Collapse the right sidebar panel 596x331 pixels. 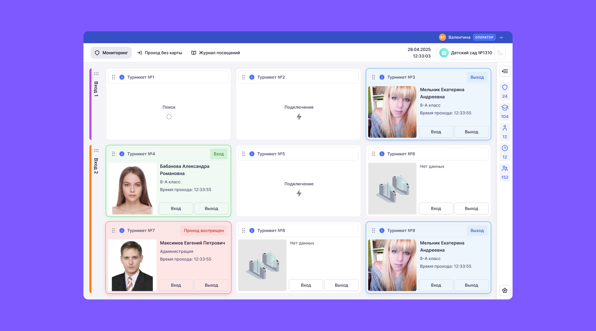[x=505, y=71]
